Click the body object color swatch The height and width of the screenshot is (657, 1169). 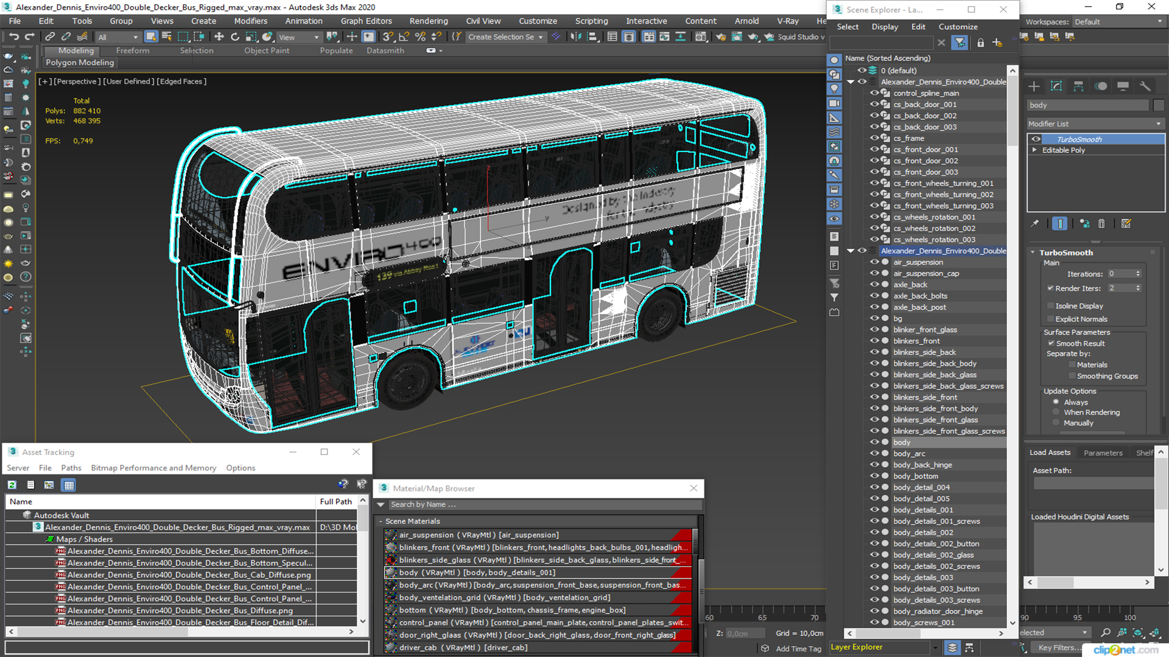point(1159,105)
